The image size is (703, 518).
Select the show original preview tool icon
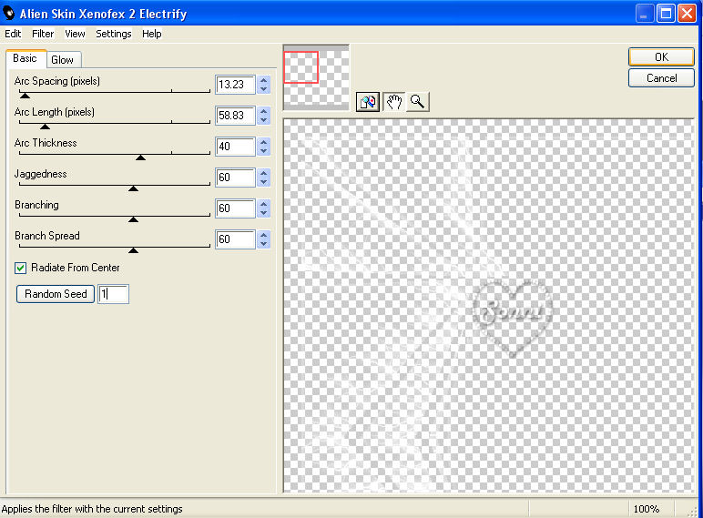coord(367,102)
